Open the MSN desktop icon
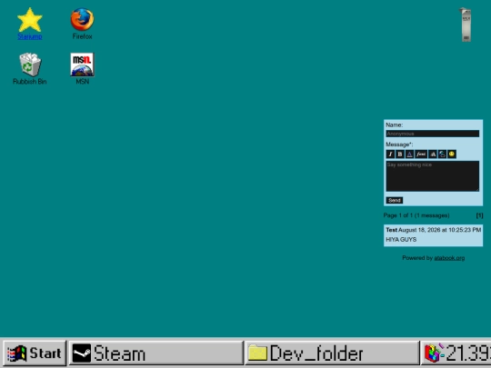The image size is (491, 368). (82, 65)
